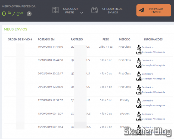
Task: Click customs signing icon for 05/10/2018 shipment
Action: coord(139,65)
